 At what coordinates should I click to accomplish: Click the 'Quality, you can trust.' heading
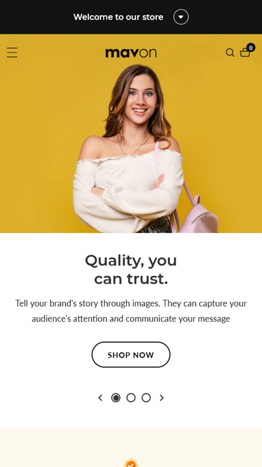(131, 270)
